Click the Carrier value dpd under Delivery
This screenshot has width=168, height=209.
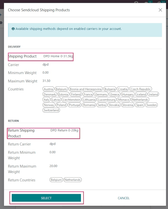click(x=46, y=64)
